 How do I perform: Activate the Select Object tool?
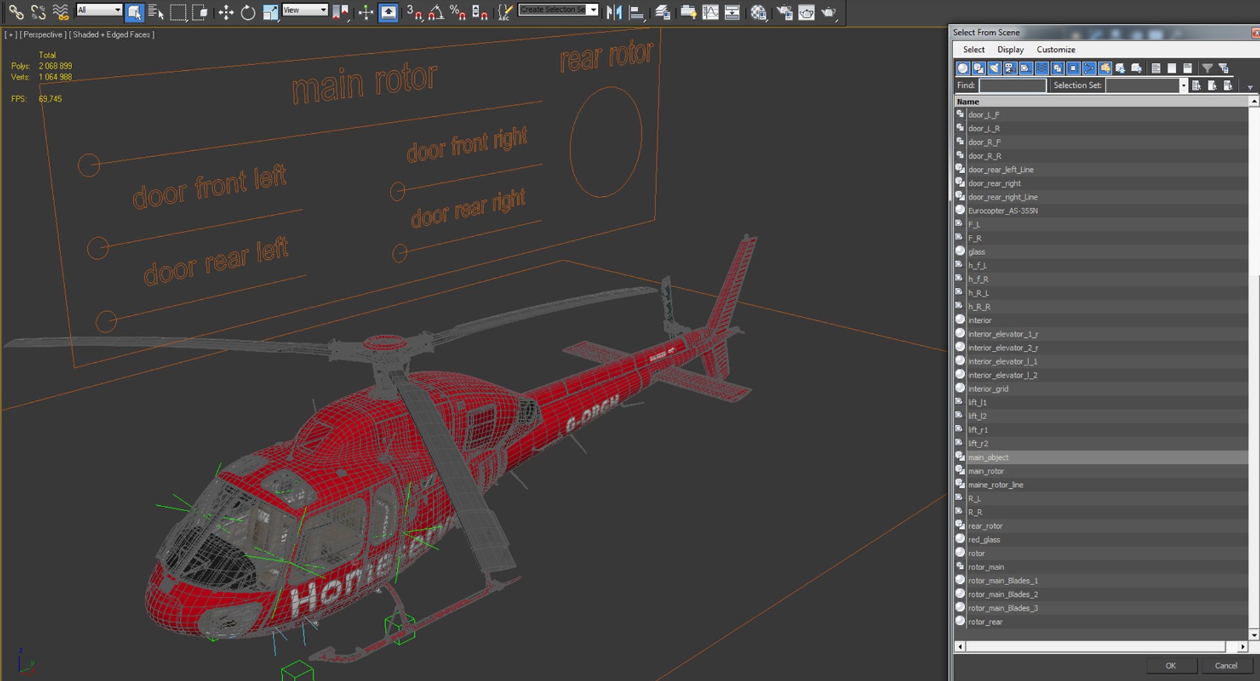134,12
